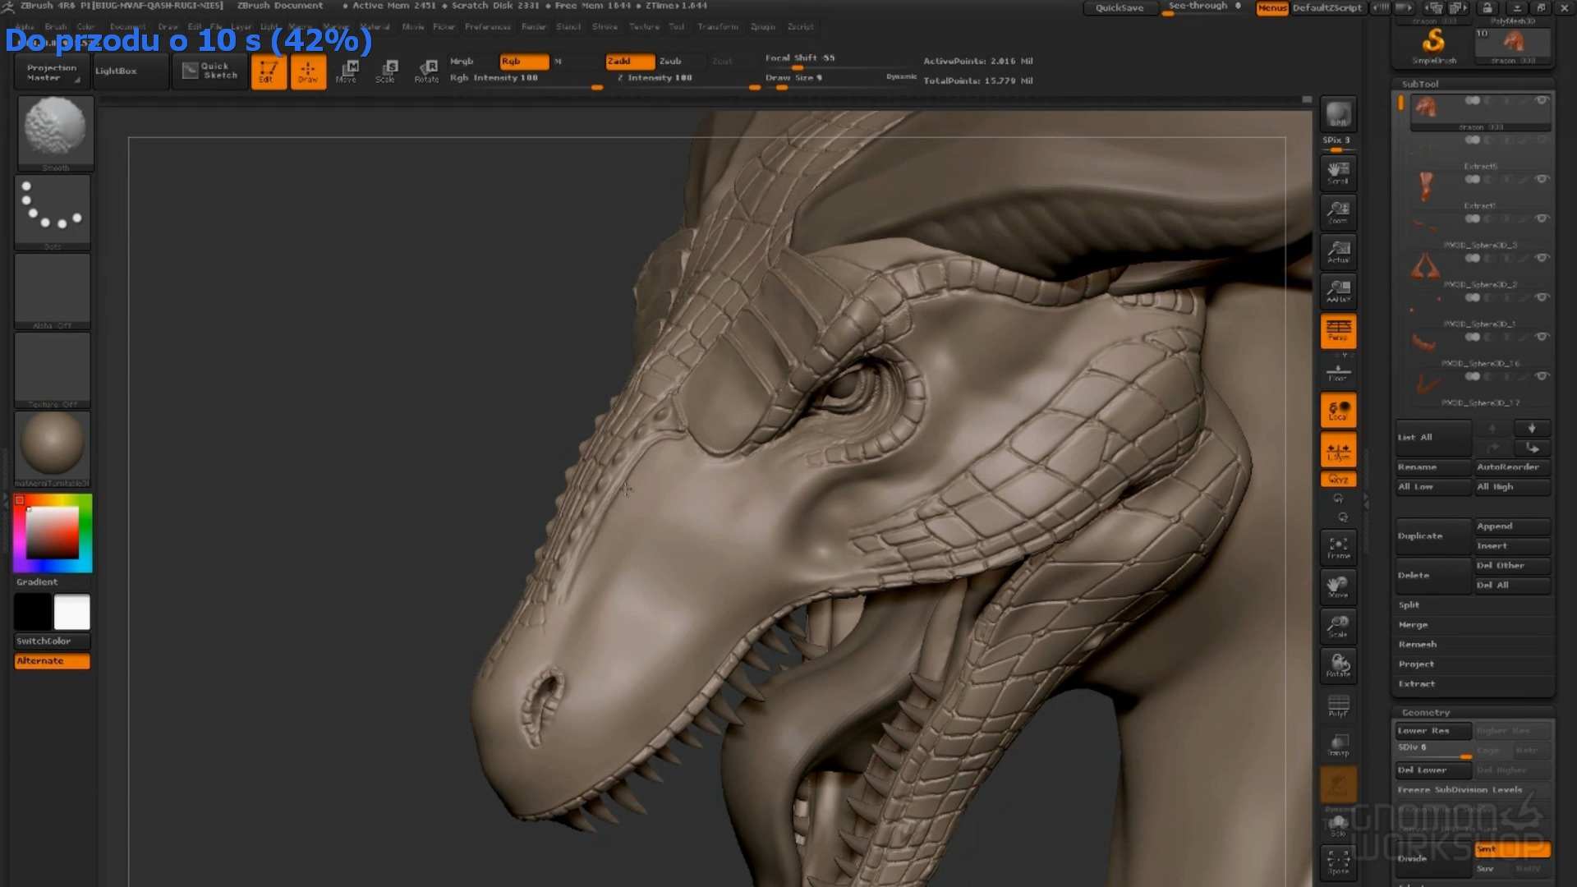Click AAHalf view icon
1577x887 pixels.
click(1338, 292)
